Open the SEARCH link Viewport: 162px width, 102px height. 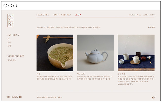pos(132,15)
